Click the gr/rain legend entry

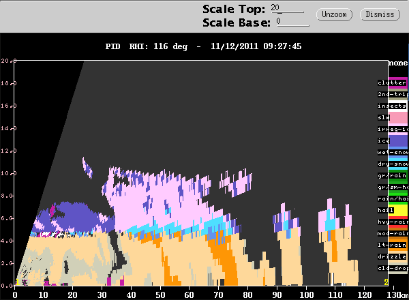[x=392, y=175]
